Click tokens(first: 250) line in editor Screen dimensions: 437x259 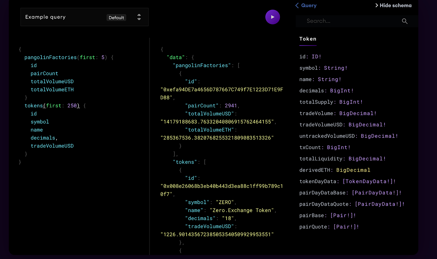pyautogui.click(x=52, y=106)
